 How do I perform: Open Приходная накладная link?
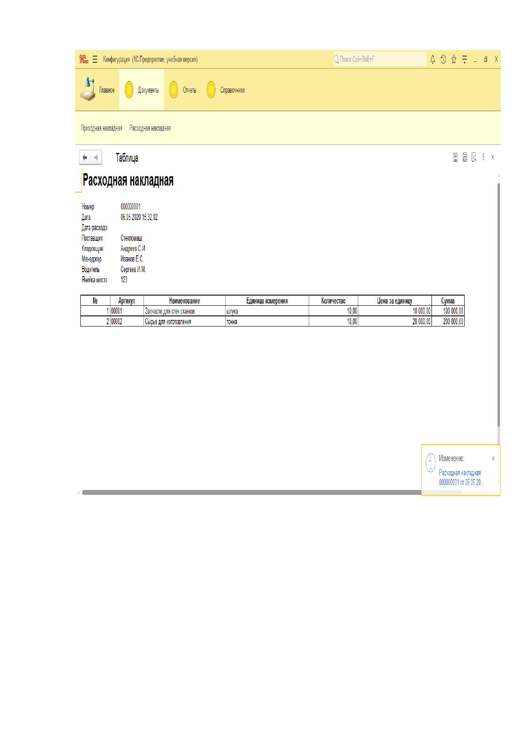pos(102,128)
